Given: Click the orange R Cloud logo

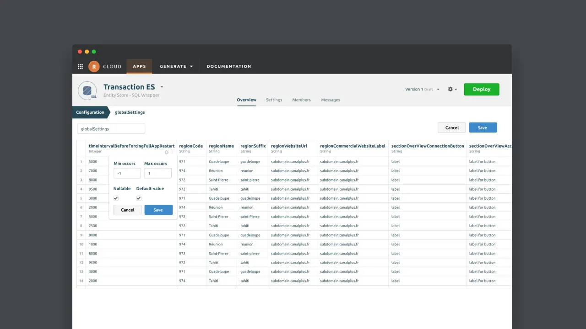Looking at the screenshot, I should coord(94,66).
